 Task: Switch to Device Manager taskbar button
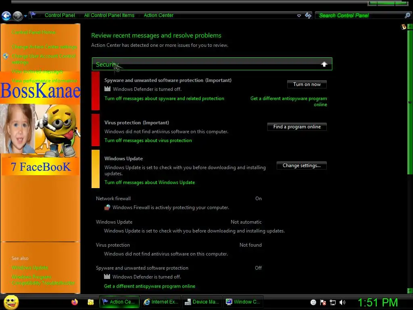click(x=202, y=302)
